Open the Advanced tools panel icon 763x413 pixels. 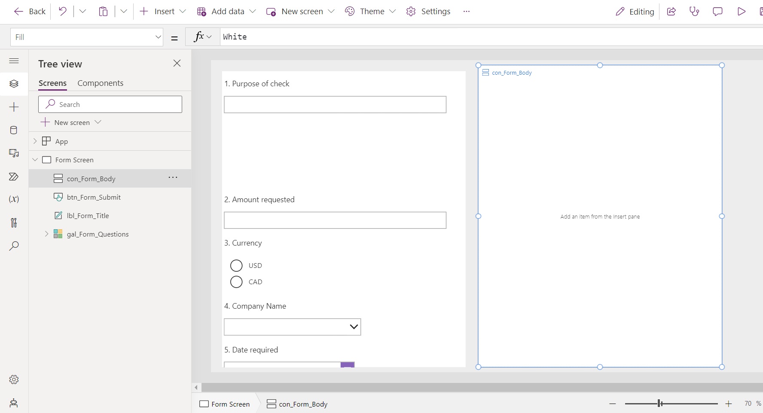pos(14,222)
